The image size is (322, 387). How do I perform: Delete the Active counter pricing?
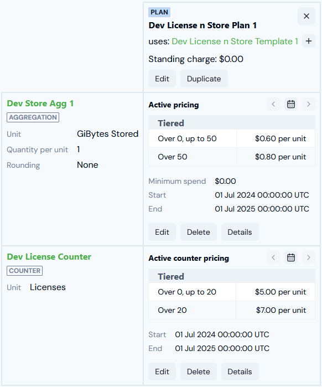point(199,371)
